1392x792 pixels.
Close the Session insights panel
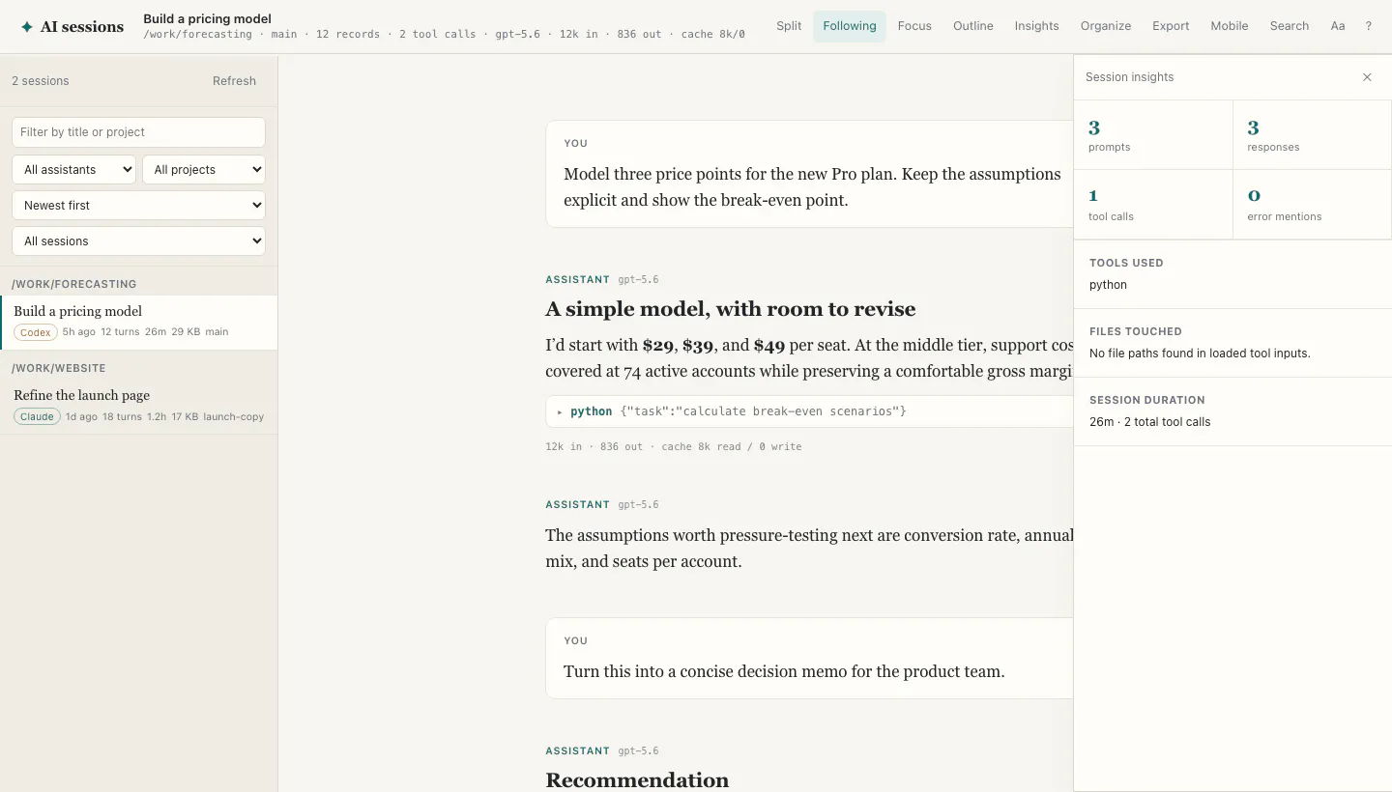click(1367, 77)
